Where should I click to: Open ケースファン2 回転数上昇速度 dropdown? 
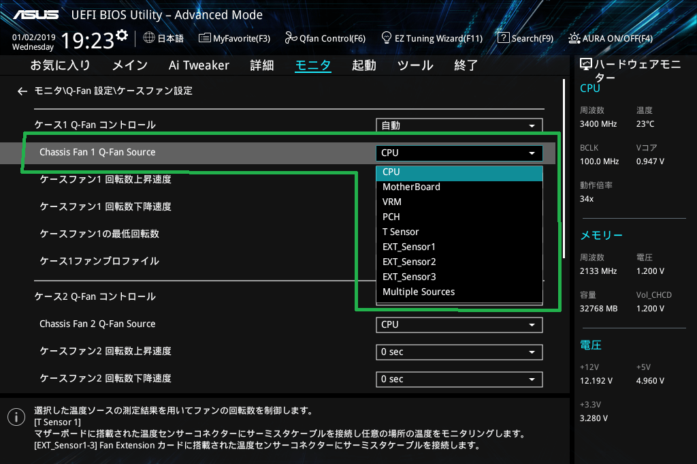[x=459, y=352]
